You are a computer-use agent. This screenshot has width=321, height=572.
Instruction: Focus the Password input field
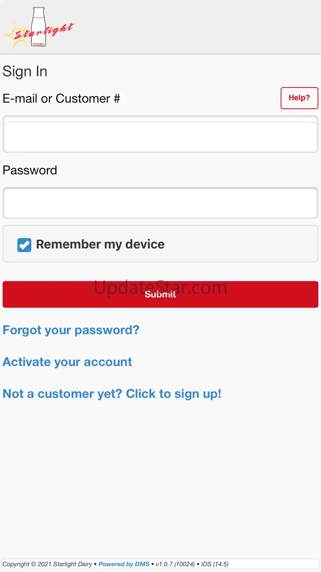[x=160, y=203]
